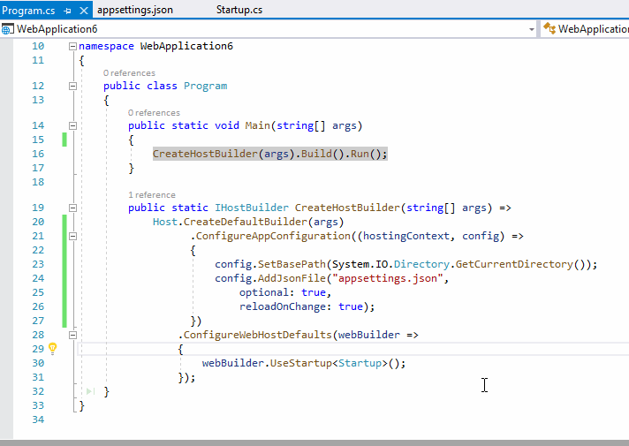
Task: Click the WebApplication6 project icon in navigation bar
Action: click(x=8, y=29)
